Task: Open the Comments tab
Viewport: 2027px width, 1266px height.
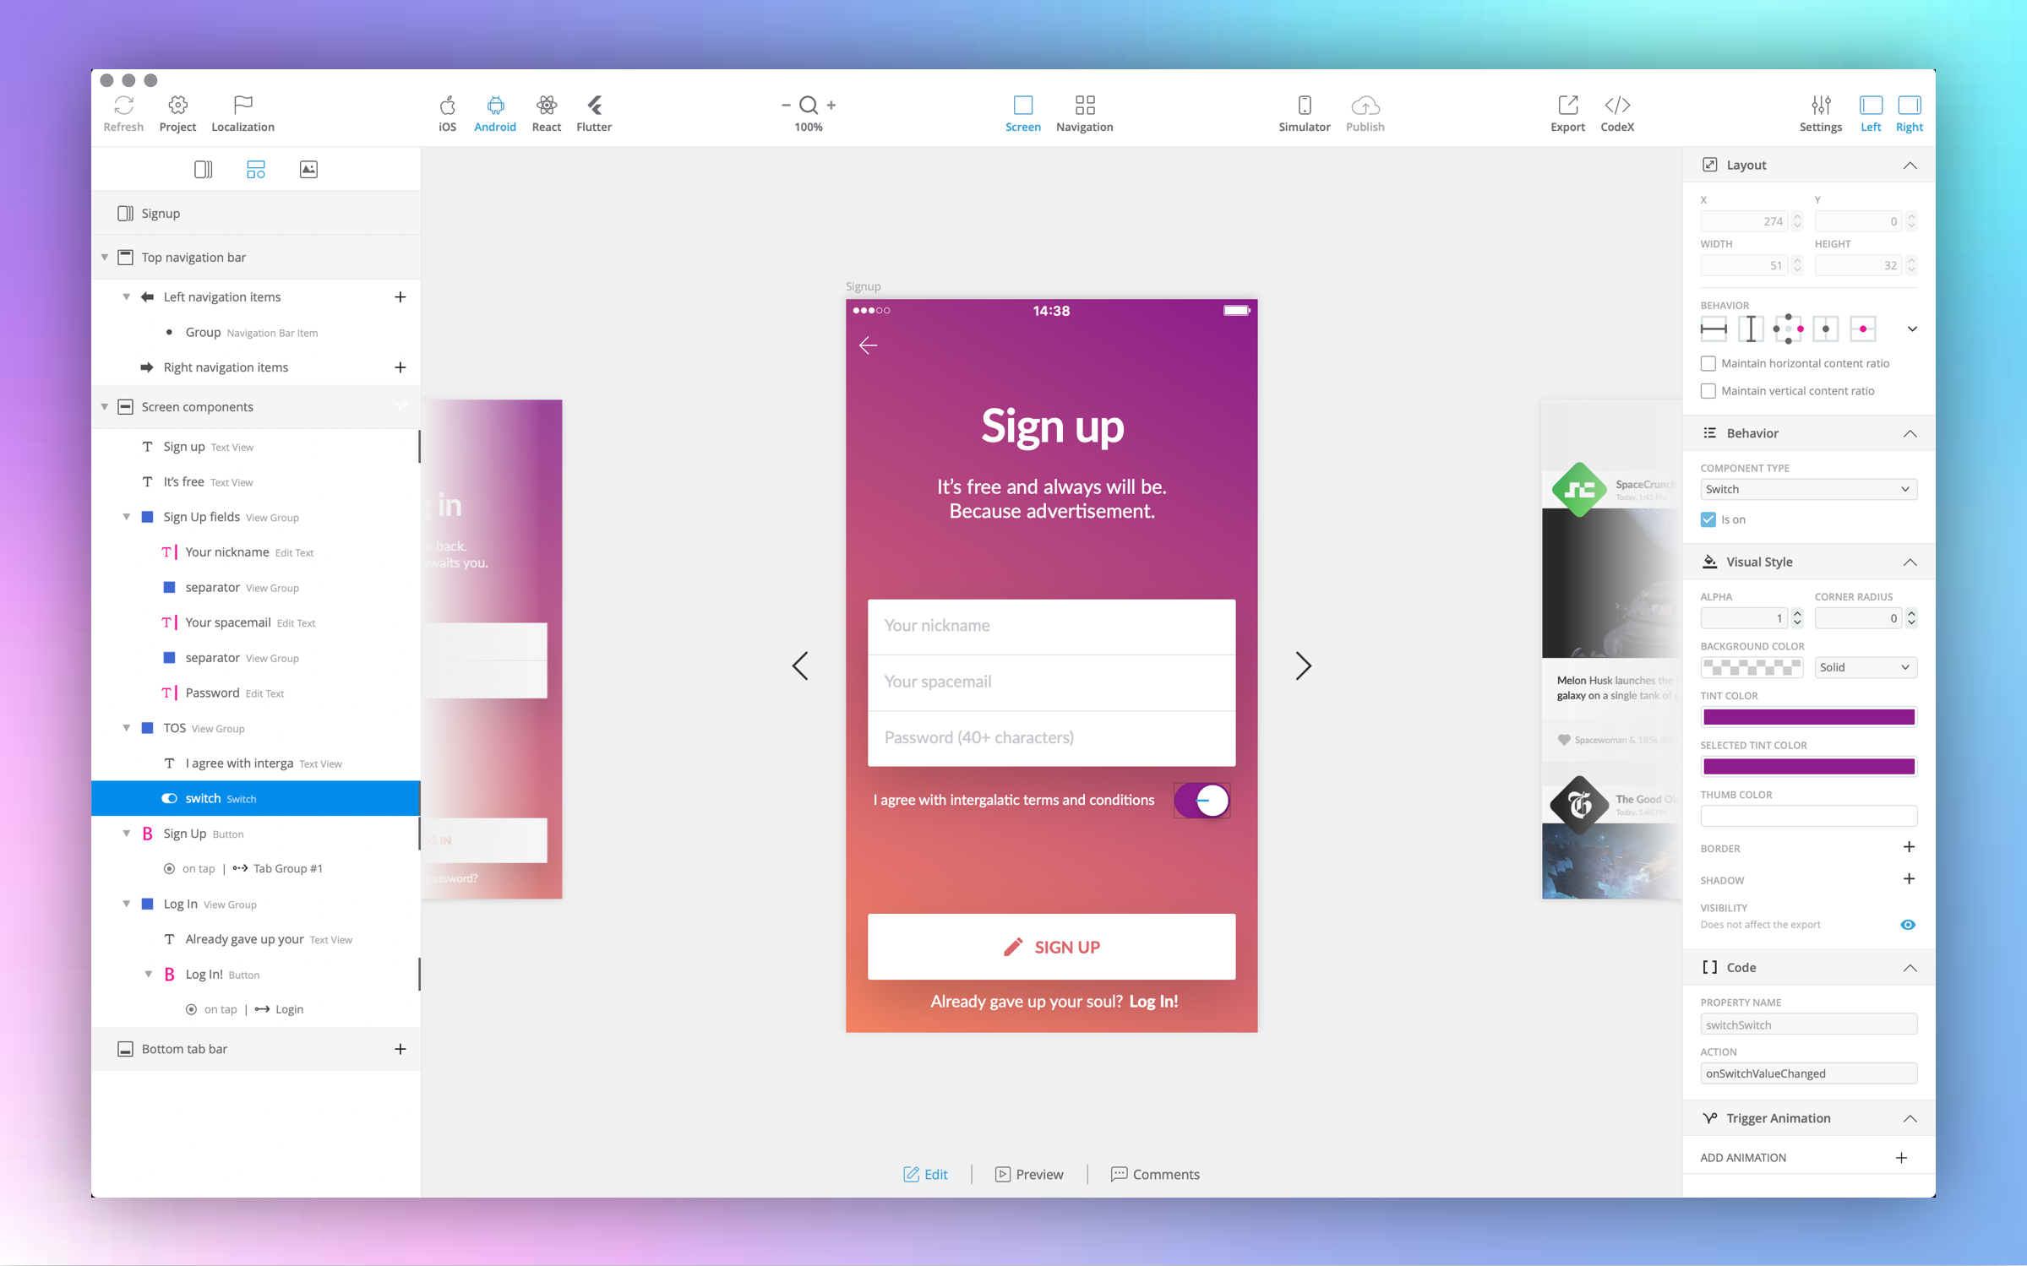Action: coord(1154,1174)
